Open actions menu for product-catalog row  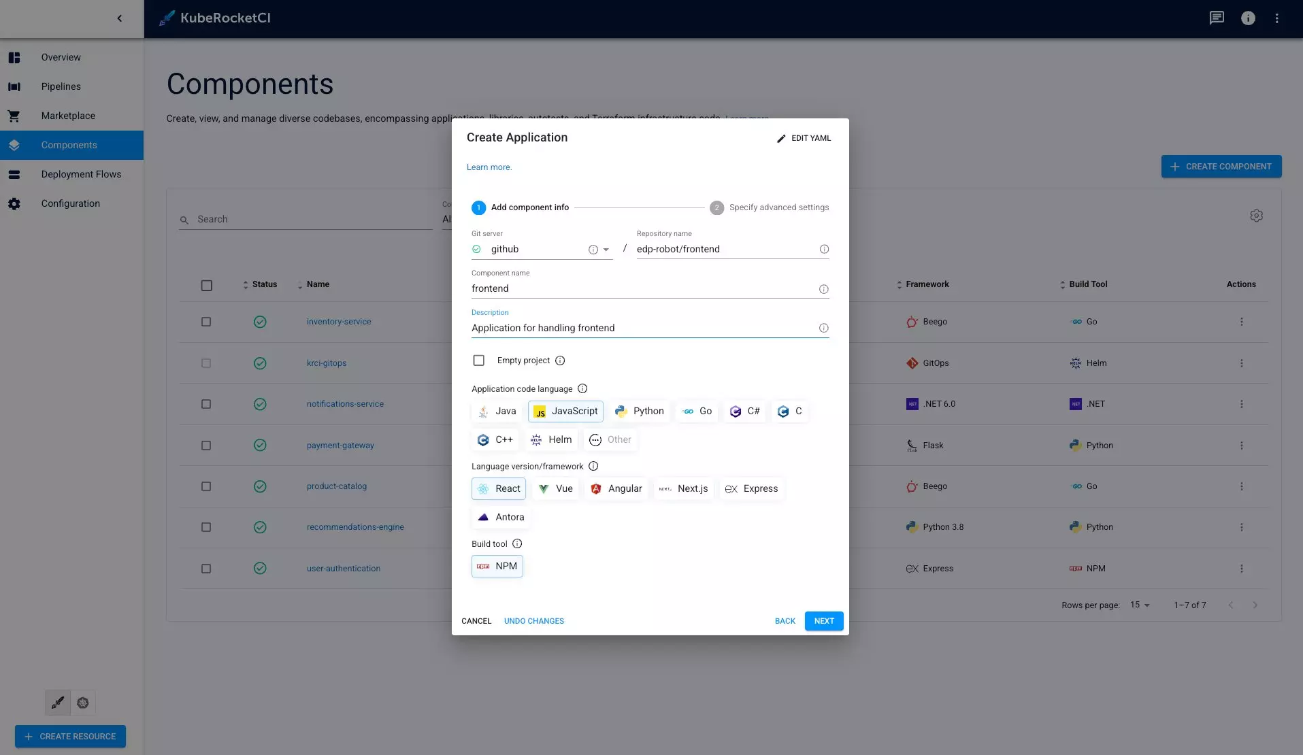click(1242, 486)
